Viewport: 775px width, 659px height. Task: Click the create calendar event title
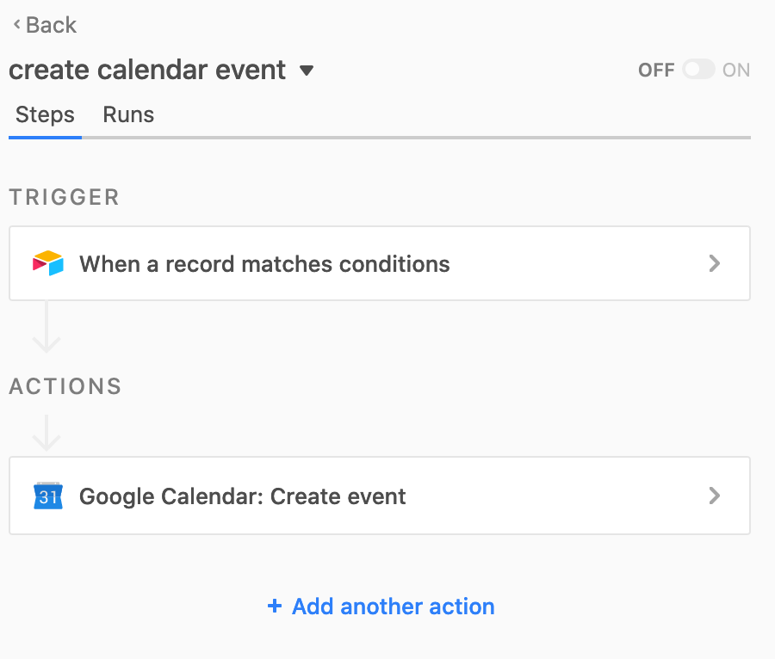click(x=147, y=70)
